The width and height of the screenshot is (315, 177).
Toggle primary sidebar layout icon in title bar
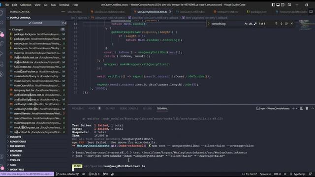click(x=273, y=5)
